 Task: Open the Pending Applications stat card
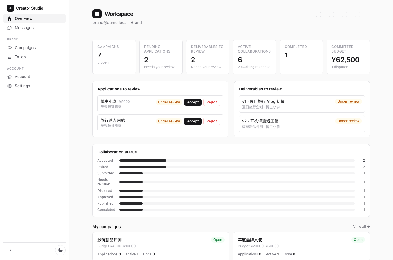point(161,57)
